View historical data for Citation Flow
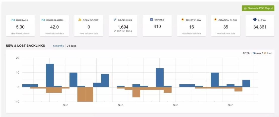The height and width of the screenshot is (117, 279). (x=226, y=33)
